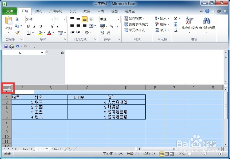Click the Undo arrow icon
Image resolution: width=230 pixels, height=159 pixels.
click(17, 46)
